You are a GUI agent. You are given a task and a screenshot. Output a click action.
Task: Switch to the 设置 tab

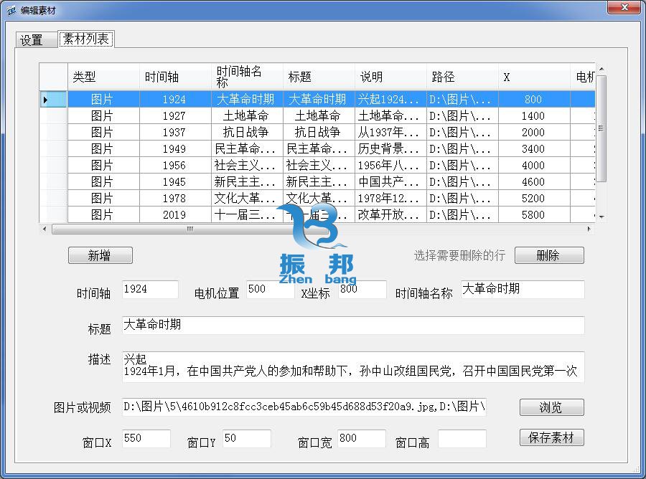(32, 40)
